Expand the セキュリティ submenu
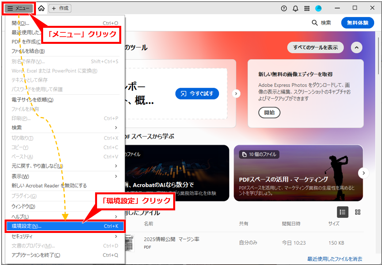382x265 pixels. 65,236
